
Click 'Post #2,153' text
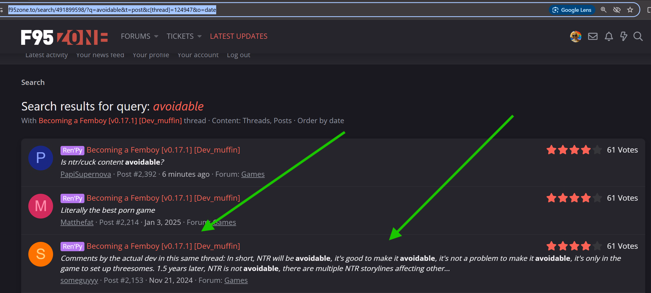coord(123,280)
